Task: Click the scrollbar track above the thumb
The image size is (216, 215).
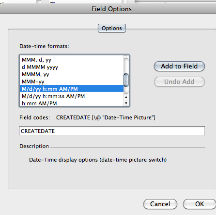Action: [x=126, y=65]
